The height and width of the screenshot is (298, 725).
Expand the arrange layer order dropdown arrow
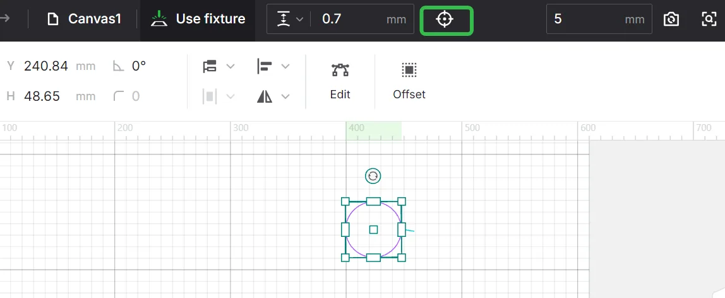(x=231, y=66)
